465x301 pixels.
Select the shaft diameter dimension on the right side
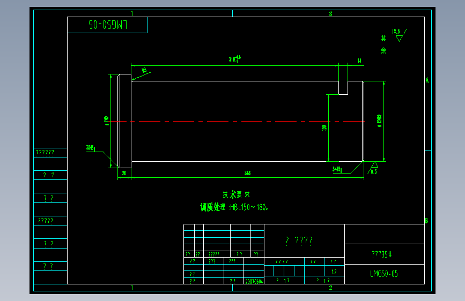379,121
